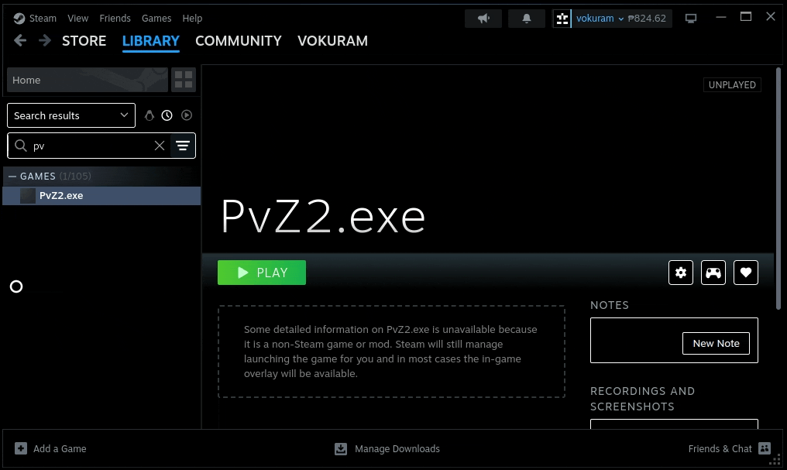The height and width of the screenshot is (470, 787).
Task: Click the wallet balance ₱824.62
Action: pyautogui.click(x=647, y=19)
